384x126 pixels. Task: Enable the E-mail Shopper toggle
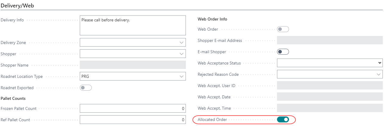point(283,52)
